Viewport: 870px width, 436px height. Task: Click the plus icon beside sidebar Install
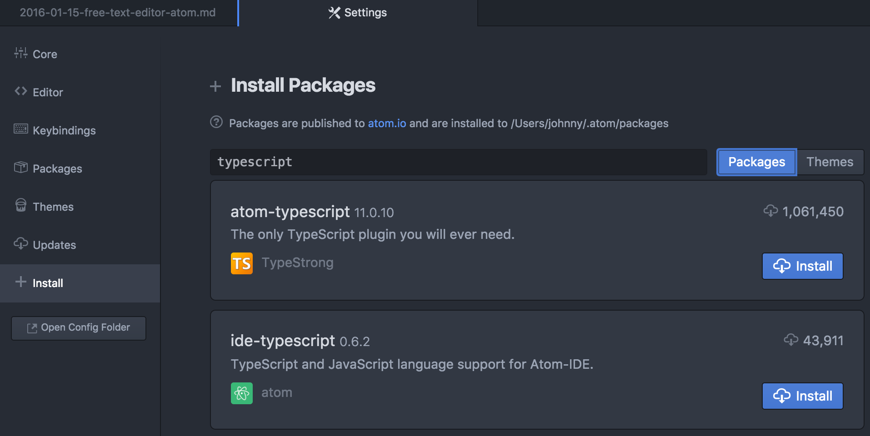click(20, 282)
